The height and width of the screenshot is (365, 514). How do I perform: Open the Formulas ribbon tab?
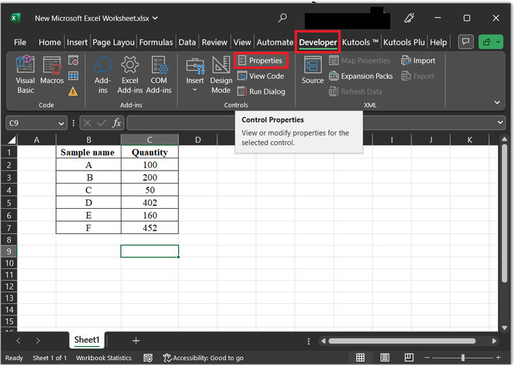(156, 42)
